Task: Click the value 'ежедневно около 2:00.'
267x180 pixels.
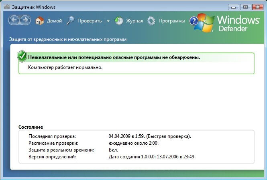Action: (134, 143)
